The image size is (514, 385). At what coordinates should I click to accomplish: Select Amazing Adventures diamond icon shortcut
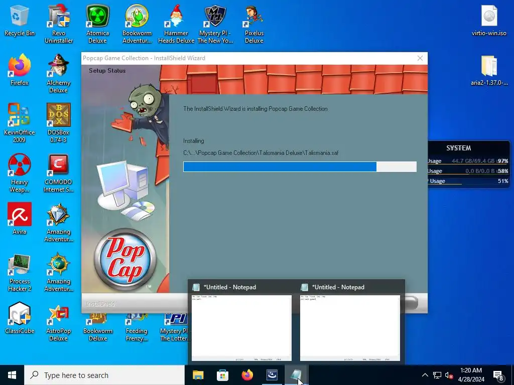pyautogui.click(x=58, y=223)
